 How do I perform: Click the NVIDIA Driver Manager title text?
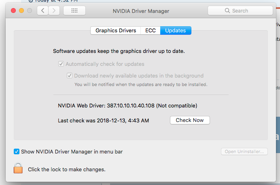click(x=141, y=11)
